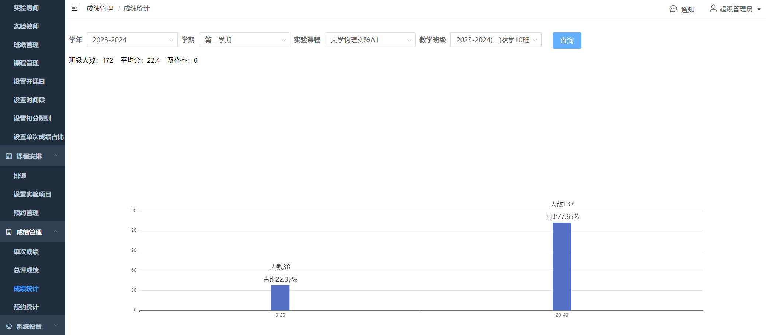Image resolution: width=766 pixels, height=335 pixels.
Task: Click the 系统设置 gear icon
Action: (x=9, y=327)
